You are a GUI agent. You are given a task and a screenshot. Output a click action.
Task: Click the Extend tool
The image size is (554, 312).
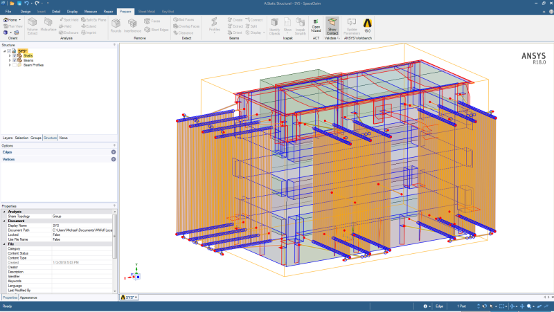(89, 26)
